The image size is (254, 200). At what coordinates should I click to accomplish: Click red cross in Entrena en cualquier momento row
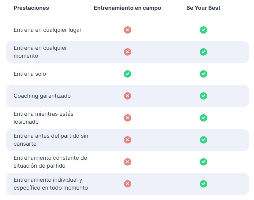pos(128,52)
